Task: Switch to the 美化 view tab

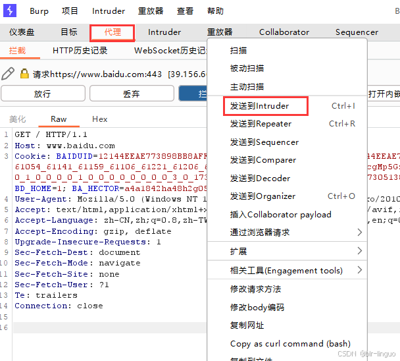Action: pyautogui.click(x=17, y=119)
